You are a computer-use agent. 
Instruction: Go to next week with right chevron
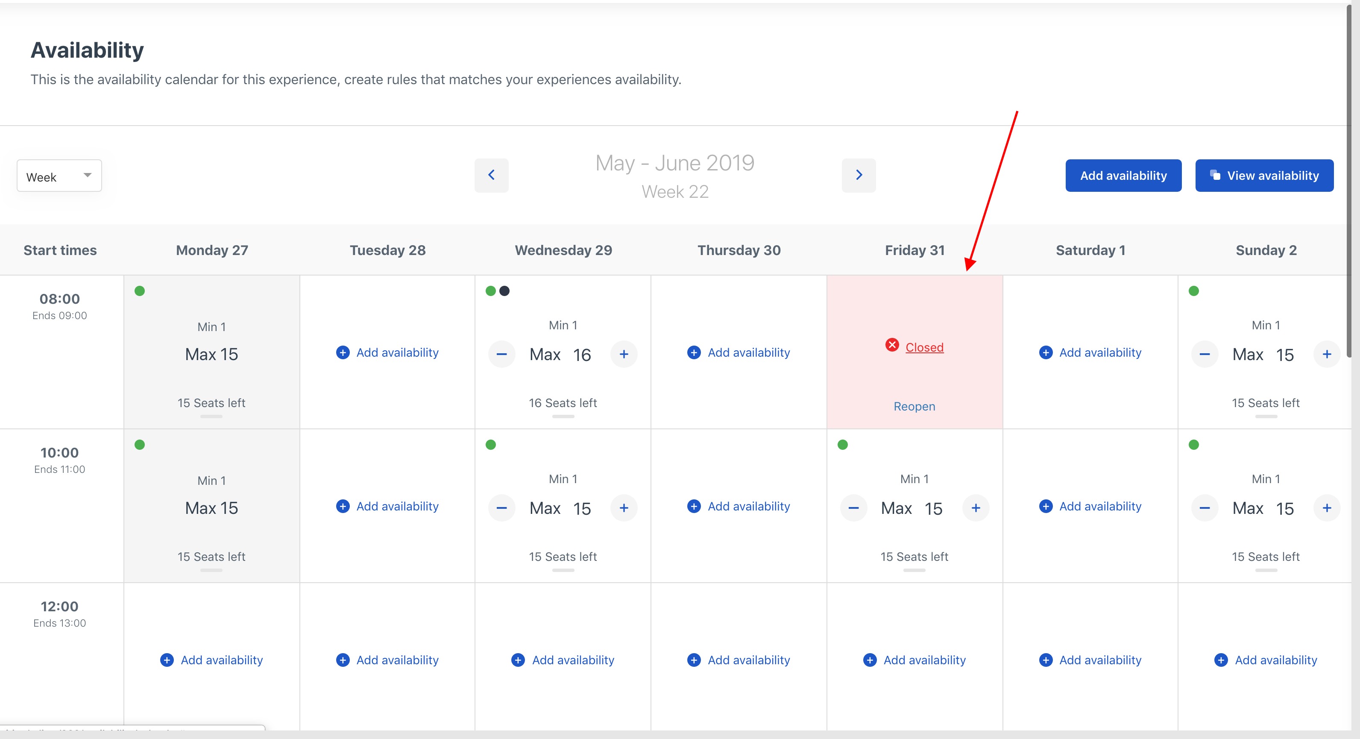(859, 175)
